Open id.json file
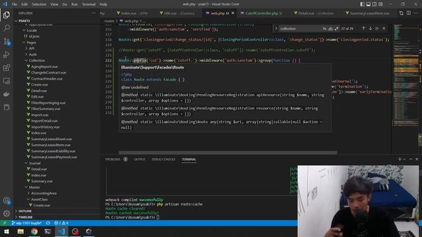Viewport: 422px width, 237px height. tap(34, 36)
